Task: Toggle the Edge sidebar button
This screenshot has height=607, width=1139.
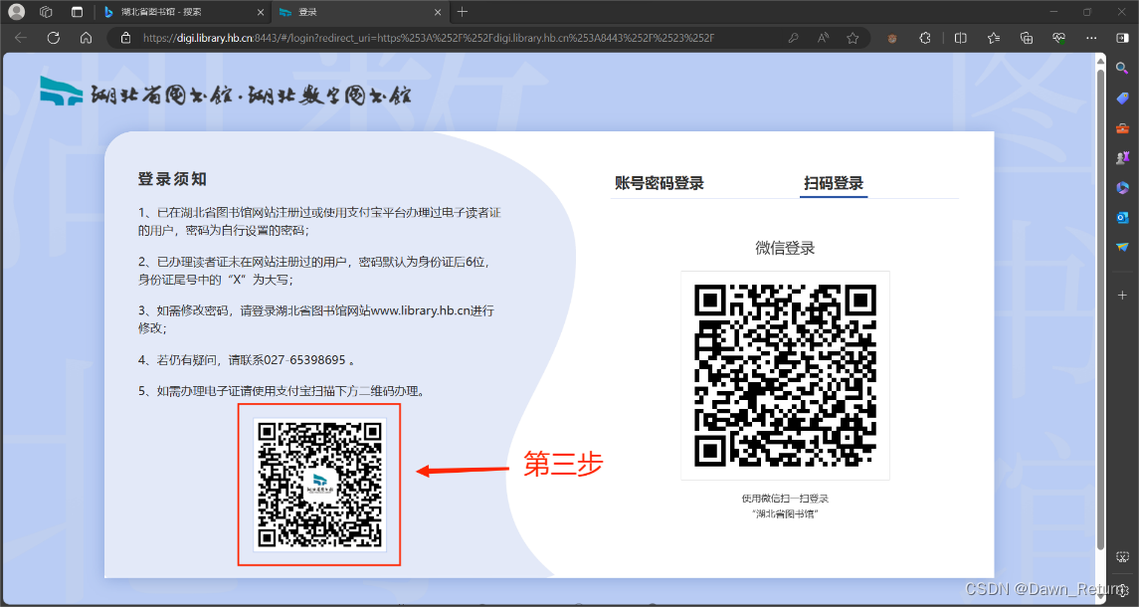Action: (1122, 38)
